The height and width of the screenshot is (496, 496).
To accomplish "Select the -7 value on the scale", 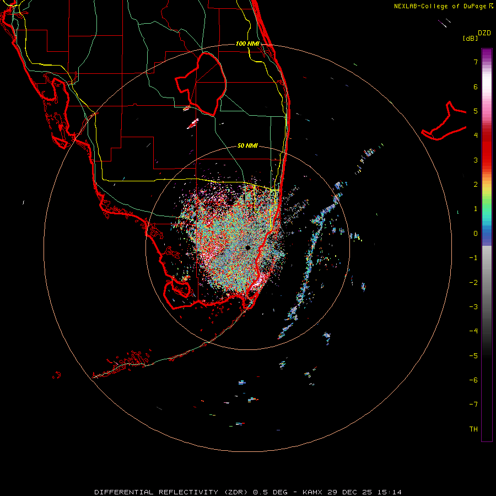I will [473, 405].
